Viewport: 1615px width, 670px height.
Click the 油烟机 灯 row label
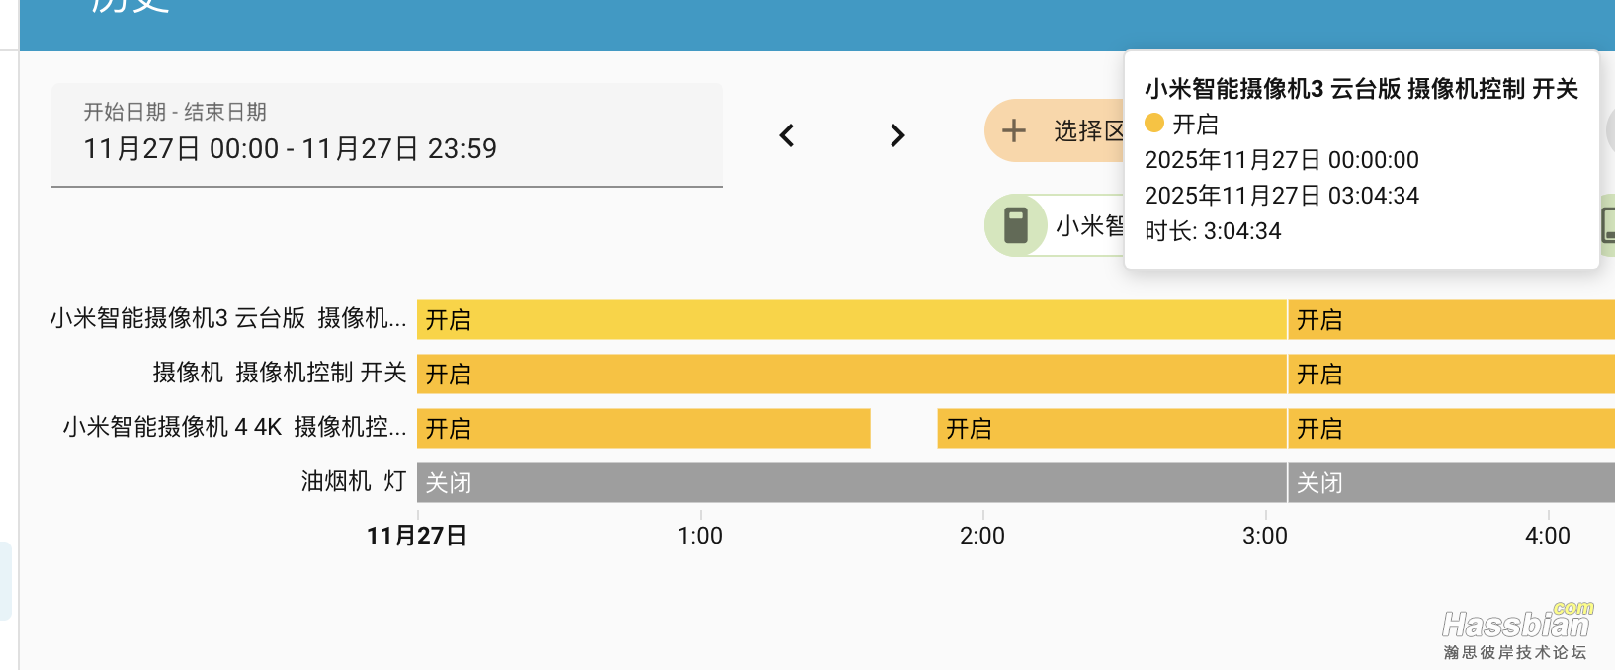pyautogui.click(x=354, y=481)
